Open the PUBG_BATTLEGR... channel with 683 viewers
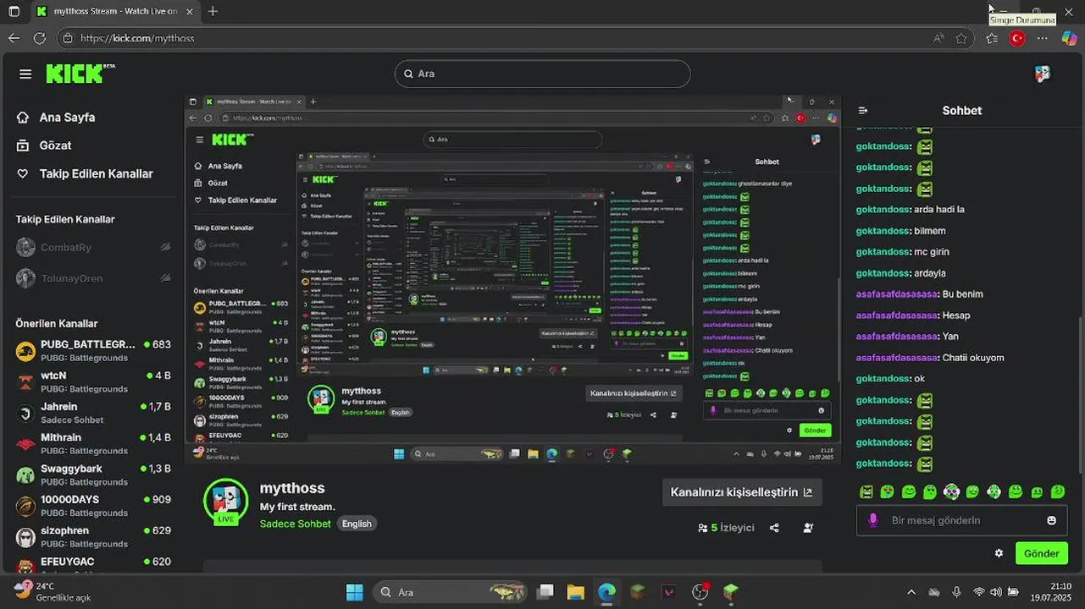 tap(93, 350)
